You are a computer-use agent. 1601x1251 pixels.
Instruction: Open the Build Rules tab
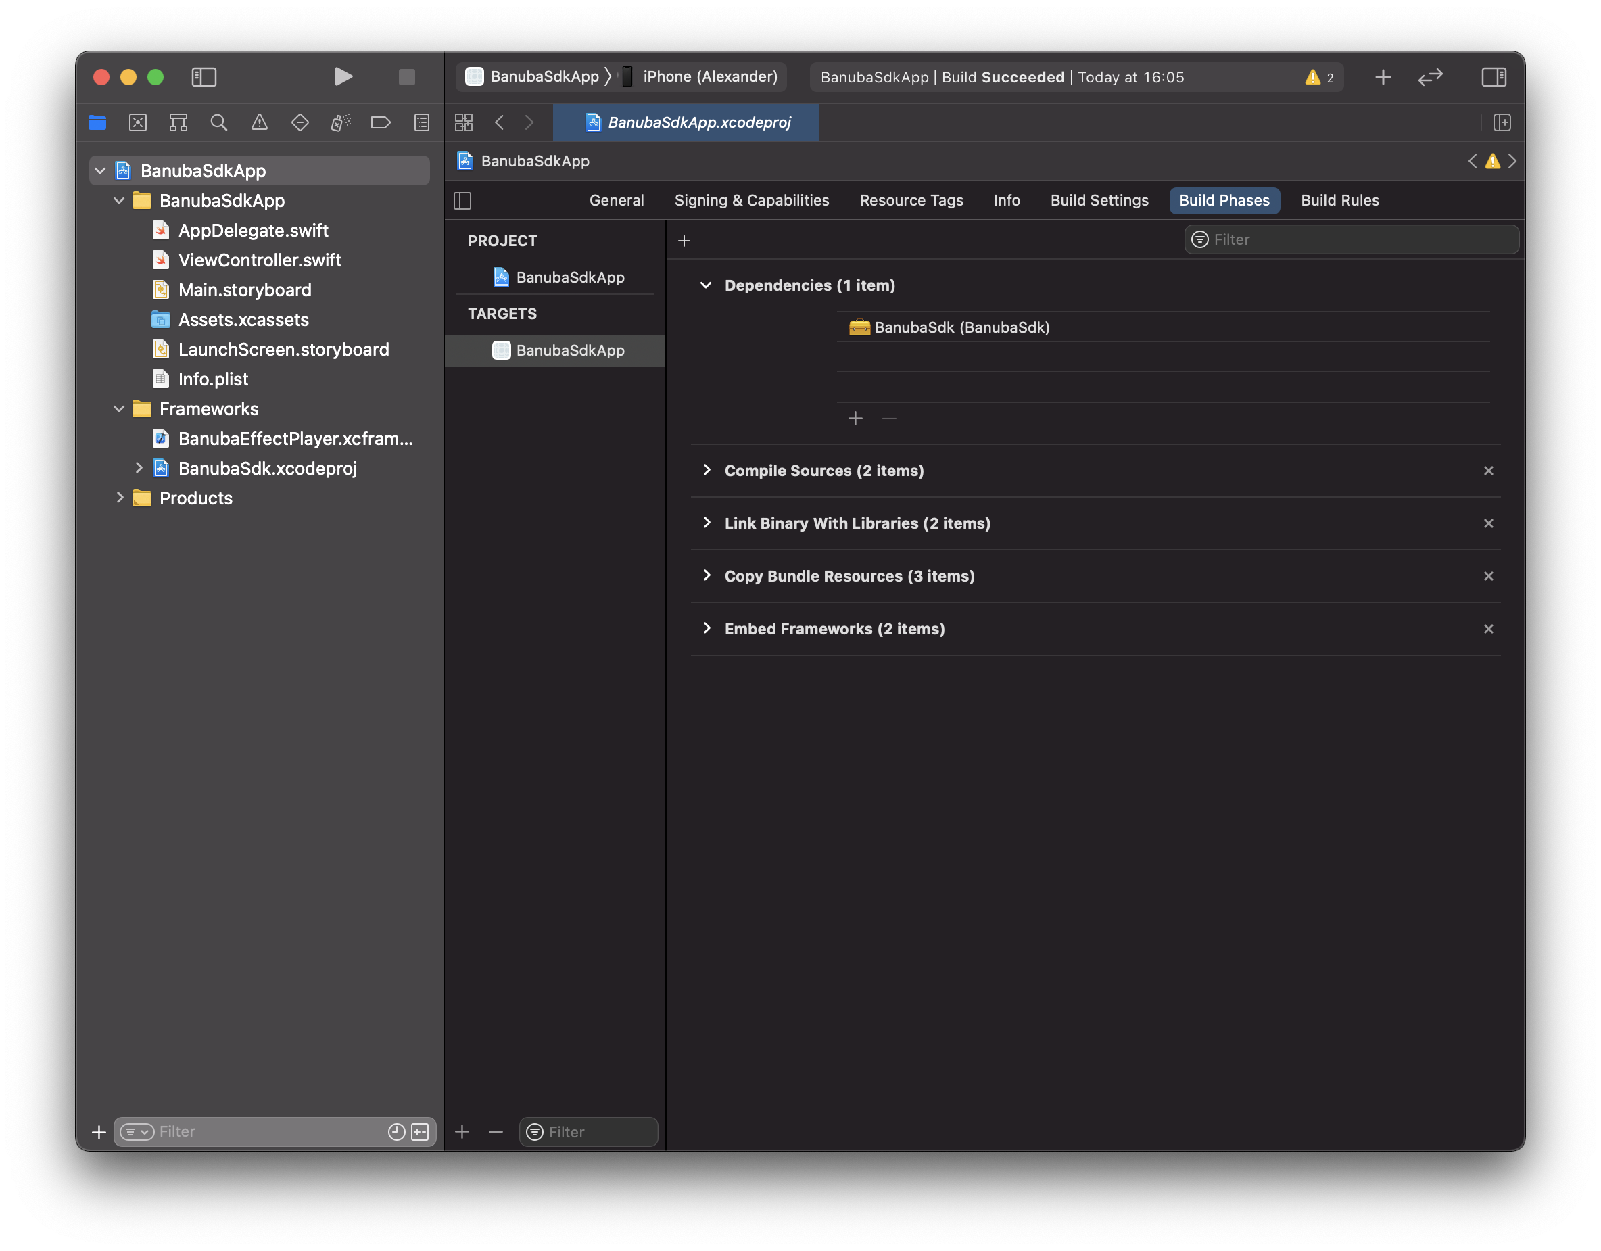[1339, 200]
